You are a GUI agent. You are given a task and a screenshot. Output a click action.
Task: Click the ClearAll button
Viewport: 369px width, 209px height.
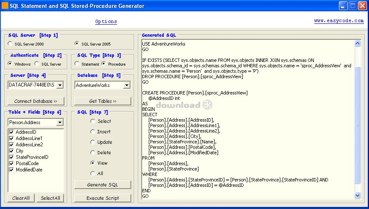click(20, 198)
